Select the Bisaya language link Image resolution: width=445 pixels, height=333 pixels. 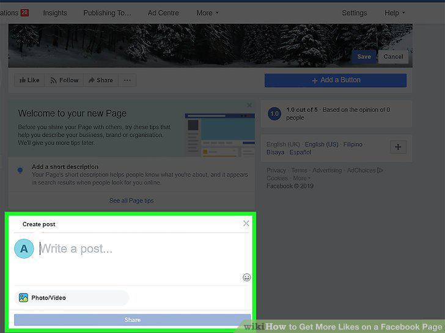[x=275, y=152]
